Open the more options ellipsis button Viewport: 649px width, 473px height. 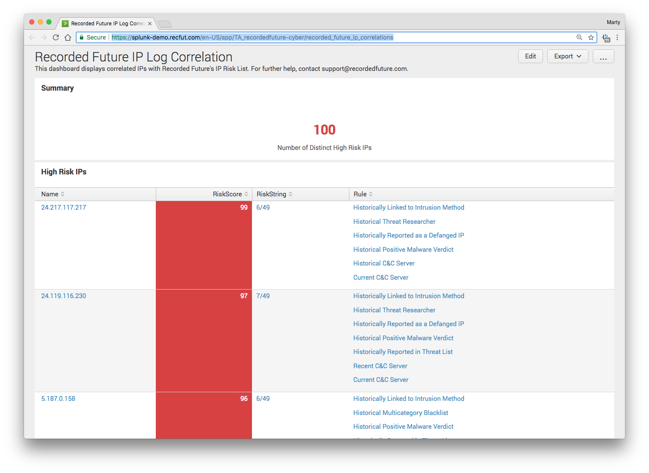(x=603, y=56)
